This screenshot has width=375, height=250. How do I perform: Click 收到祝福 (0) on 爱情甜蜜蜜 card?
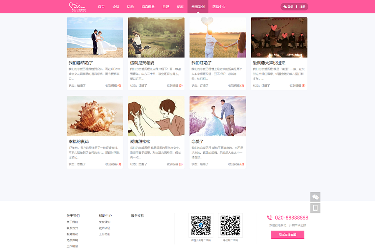click(x=175, y=164)
